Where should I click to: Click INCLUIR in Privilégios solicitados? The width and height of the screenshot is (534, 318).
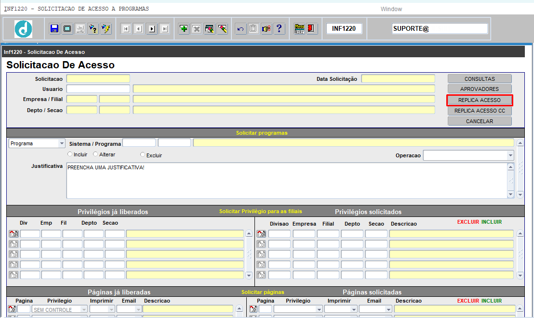pyautogui.click(x=492, y=222)
